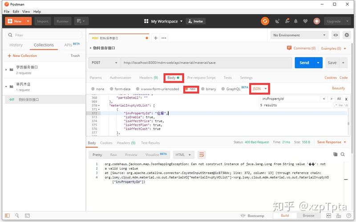The image size is (356, 222).
Task: Expand the JSON format dropdown
Action: click(260, 89)
